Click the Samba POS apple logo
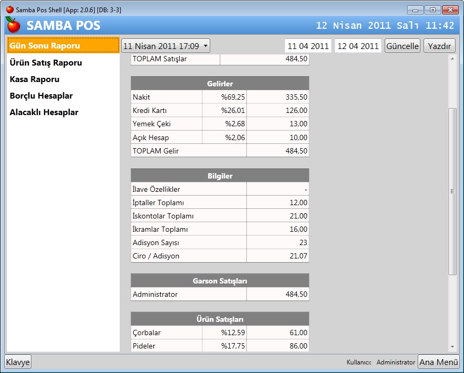The image size is (464, 373). coord(13,25)
